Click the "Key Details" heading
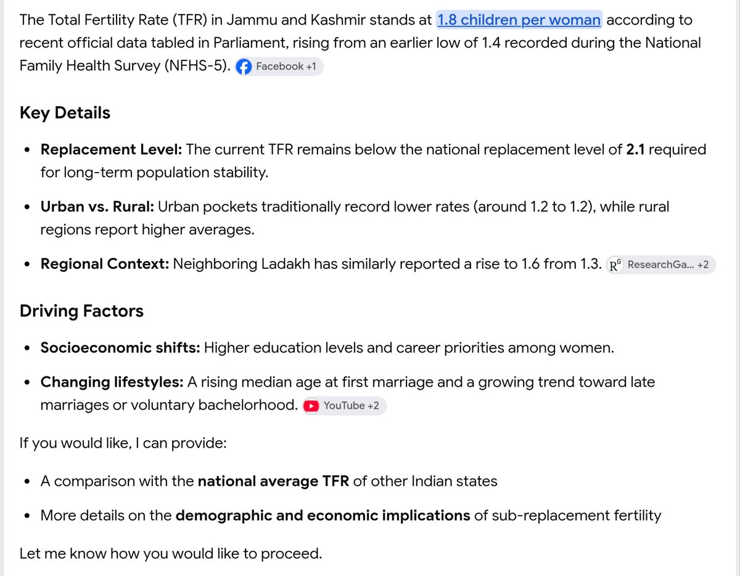 tap(65, 113)
